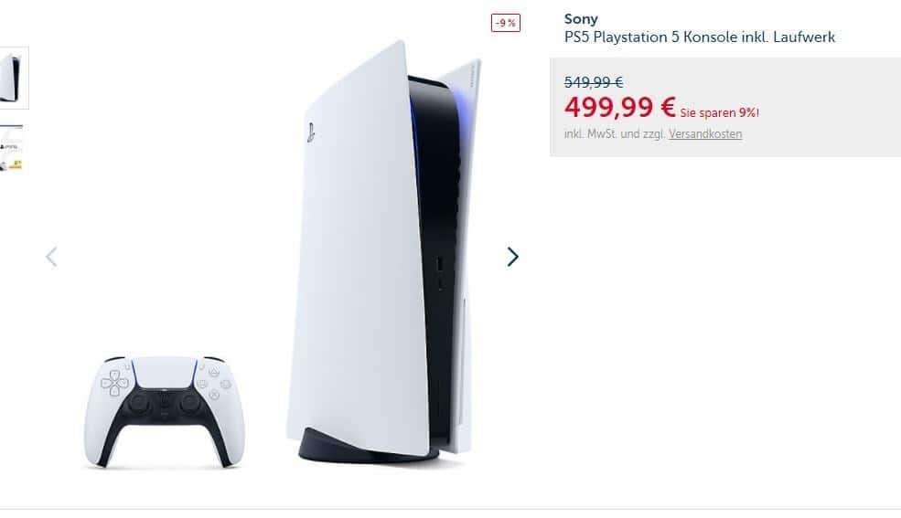Click the front USB ports on console

(440, 272)
